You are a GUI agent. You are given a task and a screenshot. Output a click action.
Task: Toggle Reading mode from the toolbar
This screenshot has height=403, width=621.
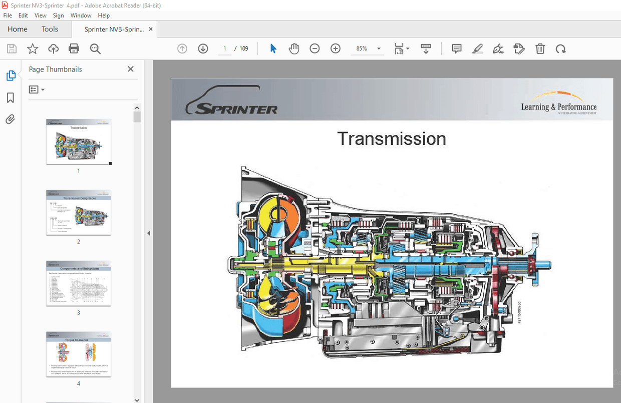(x=426, y=48)
